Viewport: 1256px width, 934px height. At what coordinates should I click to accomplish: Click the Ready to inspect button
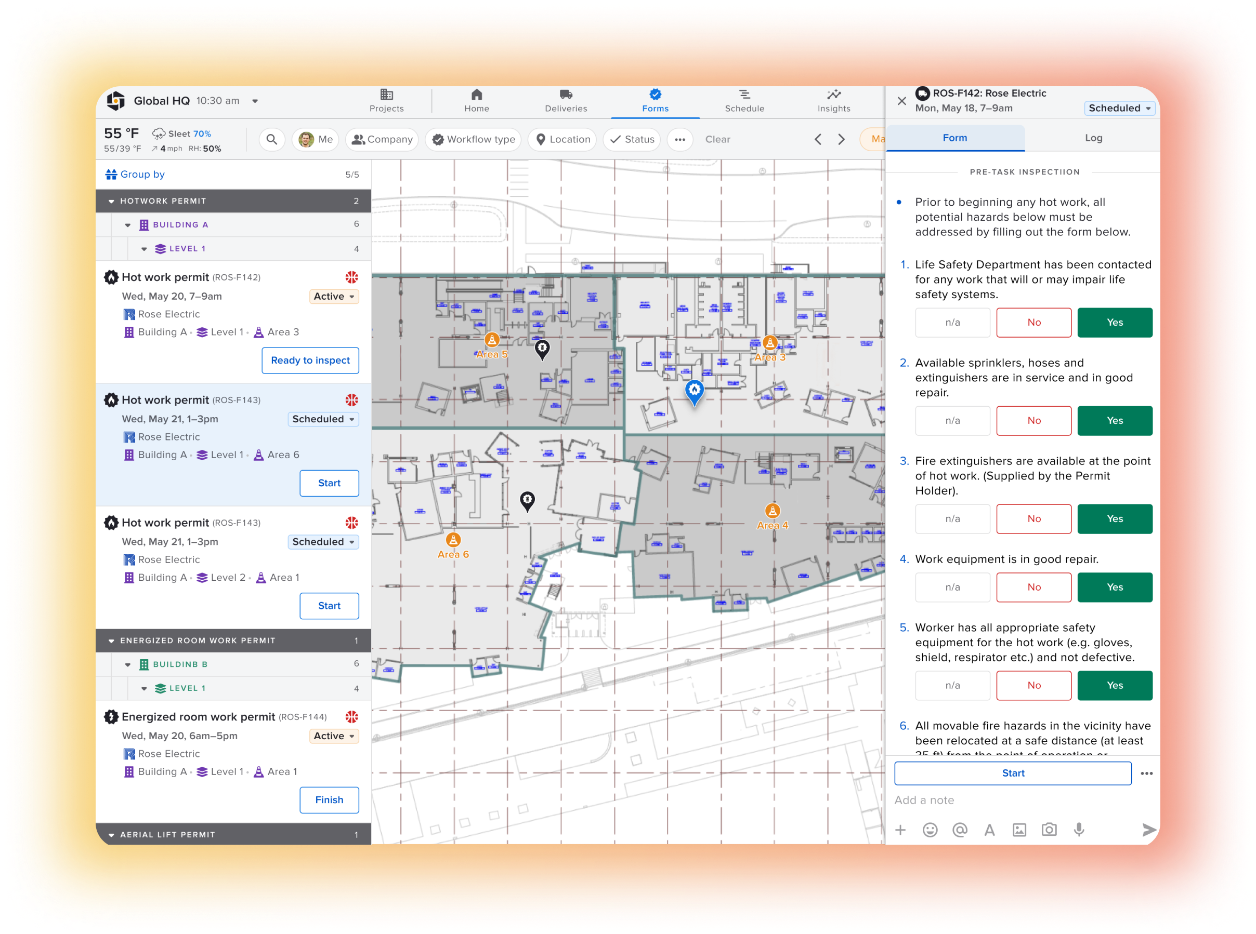click(x=310, y=361)
